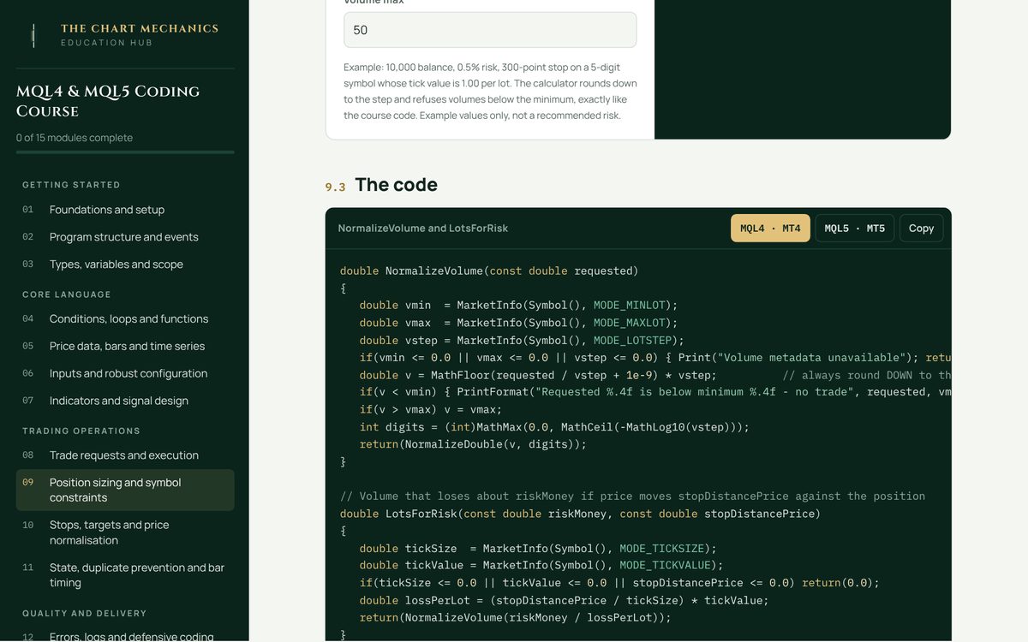Open module 06 Inputs and robust configuration
This screenshot has width=1028, height=642.
[x=125, y=373]
